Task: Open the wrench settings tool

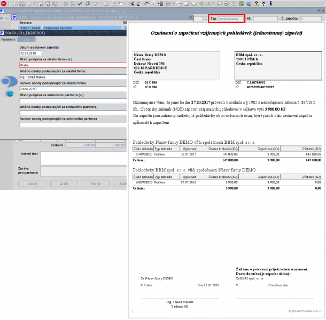Action: coord(88,4)
